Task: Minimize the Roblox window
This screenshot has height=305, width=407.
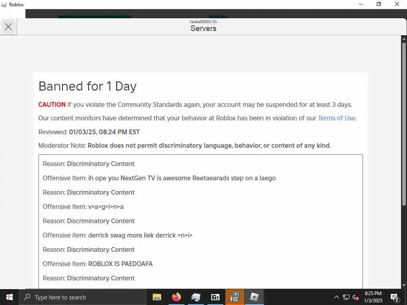Action: [361, 4]
